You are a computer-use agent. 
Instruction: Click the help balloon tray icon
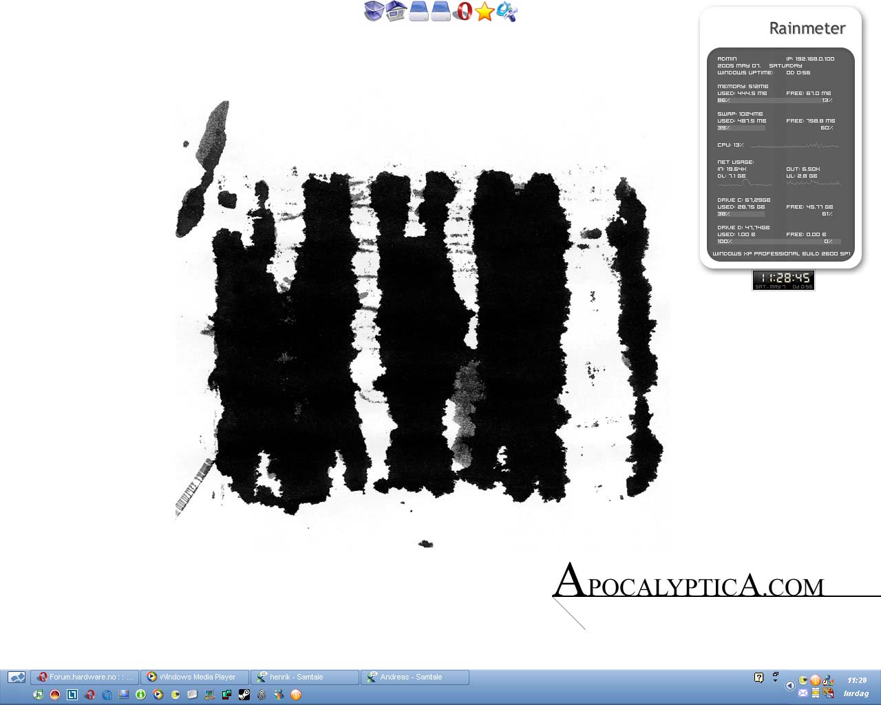759,677
